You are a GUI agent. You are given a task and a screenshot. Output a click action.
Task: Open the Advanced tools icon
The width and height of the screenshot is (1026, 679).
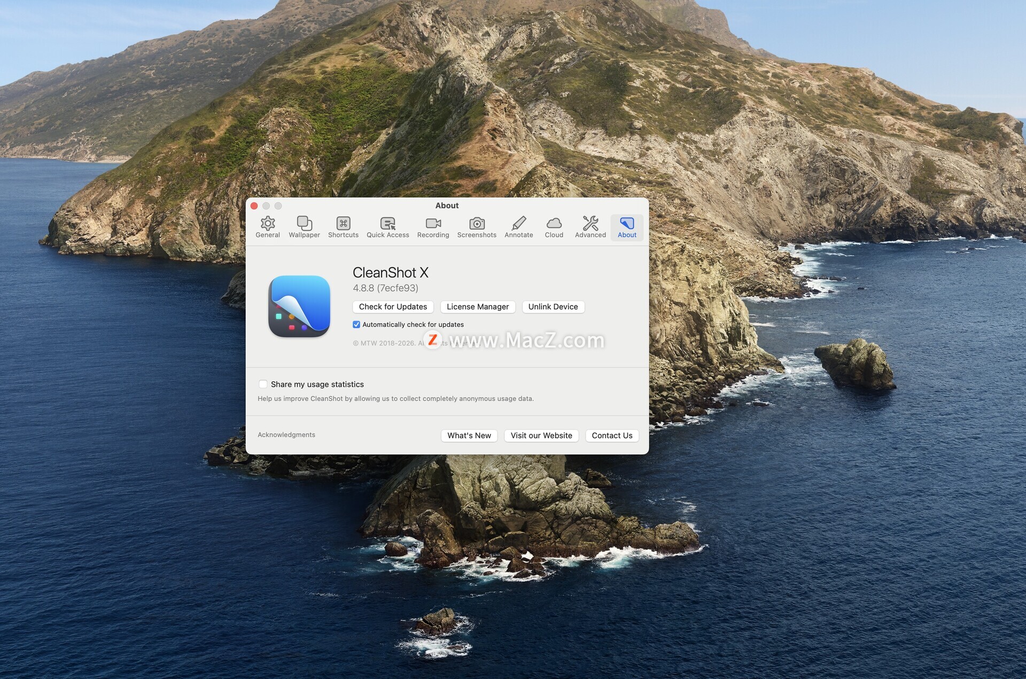590,223
